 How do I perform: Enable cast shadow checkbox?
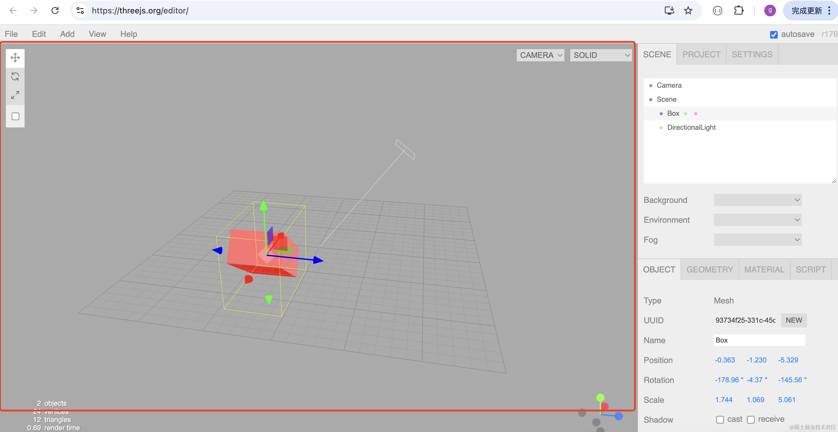[720, 420]
